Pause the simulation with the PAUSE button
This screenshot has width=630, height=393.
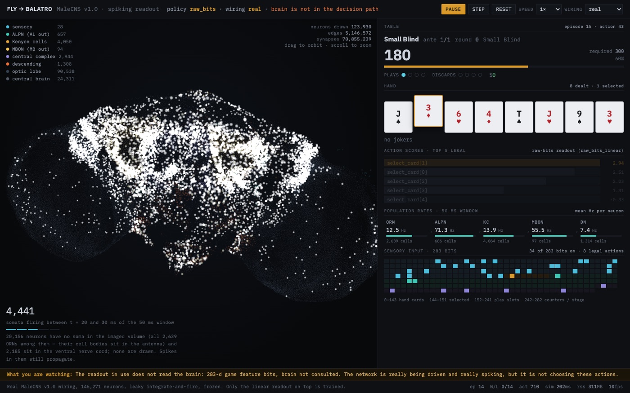pos(453,9)
